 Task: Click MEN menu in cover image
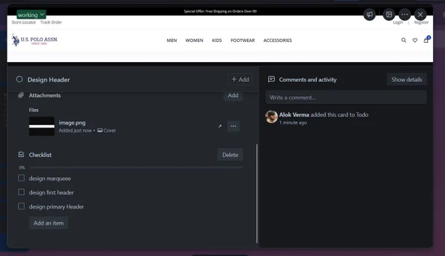171,41
